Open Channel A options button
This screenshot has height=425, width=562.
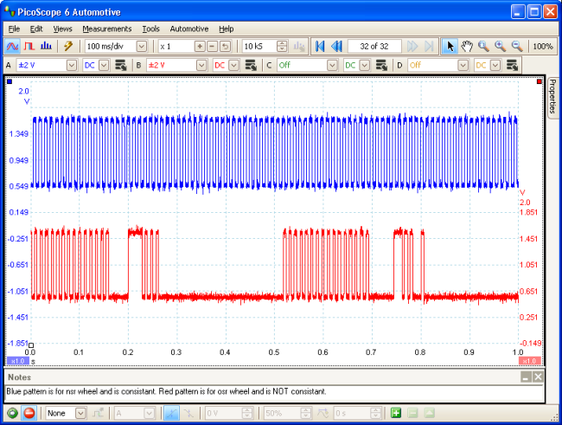pos(121,65)
